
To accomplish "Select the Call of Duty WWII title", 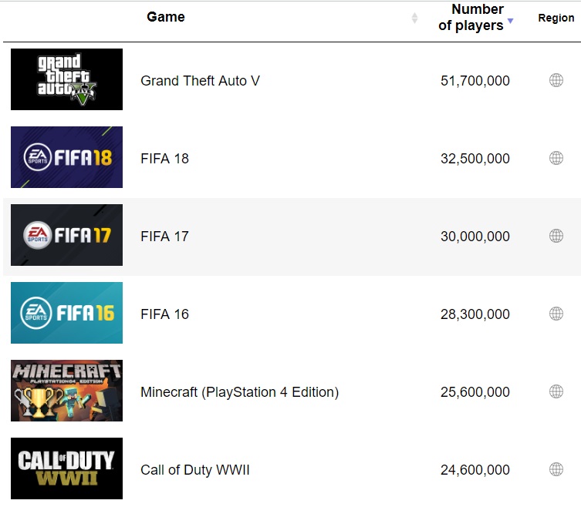I will pos(194,470).
